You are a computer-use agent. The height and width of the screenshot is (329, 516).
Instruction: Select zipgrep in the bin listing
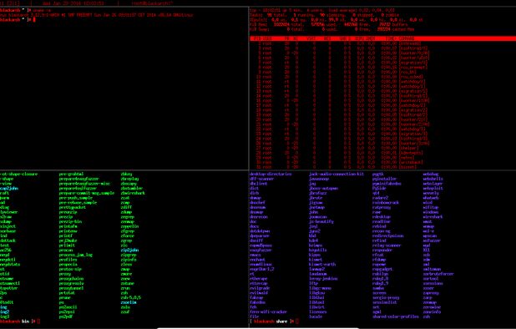click(x=129, y=255)
